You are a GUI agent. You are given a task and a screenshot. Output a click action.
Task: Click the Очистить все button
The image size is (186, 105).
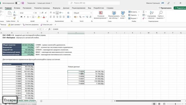(x=46, y=24)
